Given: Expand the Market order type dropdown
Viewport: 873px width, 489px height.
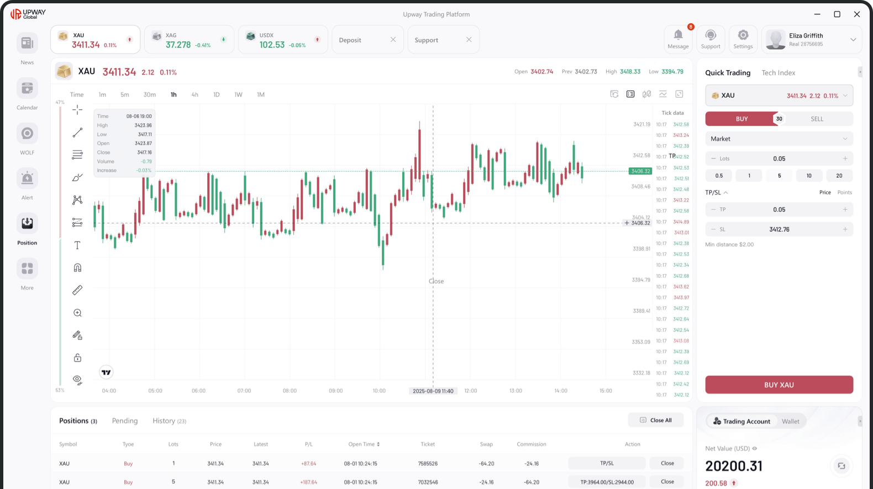Looking at the screenshot, I should (x=779, y=139).
